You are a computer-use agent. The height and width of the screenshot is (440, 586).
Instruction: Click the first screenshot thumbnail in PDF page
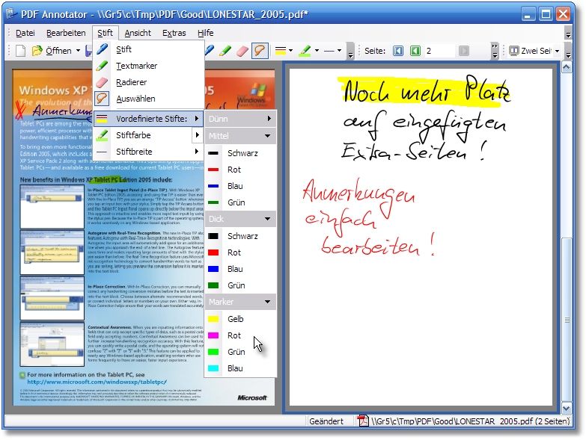(52, 206)
